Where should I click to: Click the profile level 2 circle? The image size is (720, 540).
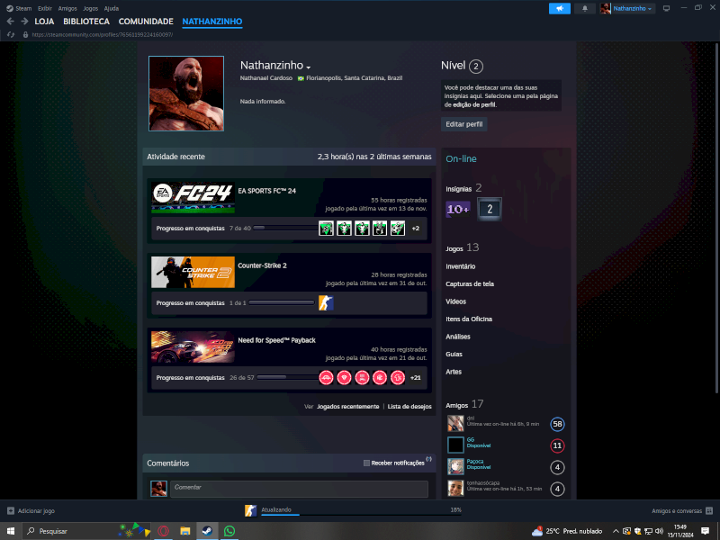coord(476,67)
